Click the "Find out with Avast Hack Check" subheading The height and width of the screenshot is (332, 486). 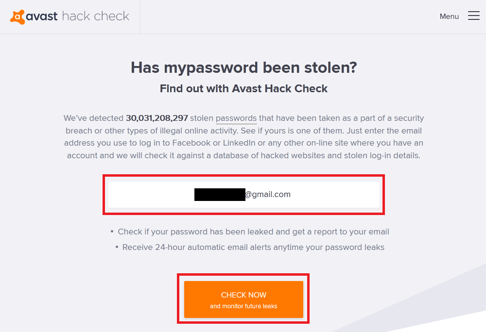[x=243, y=88]
